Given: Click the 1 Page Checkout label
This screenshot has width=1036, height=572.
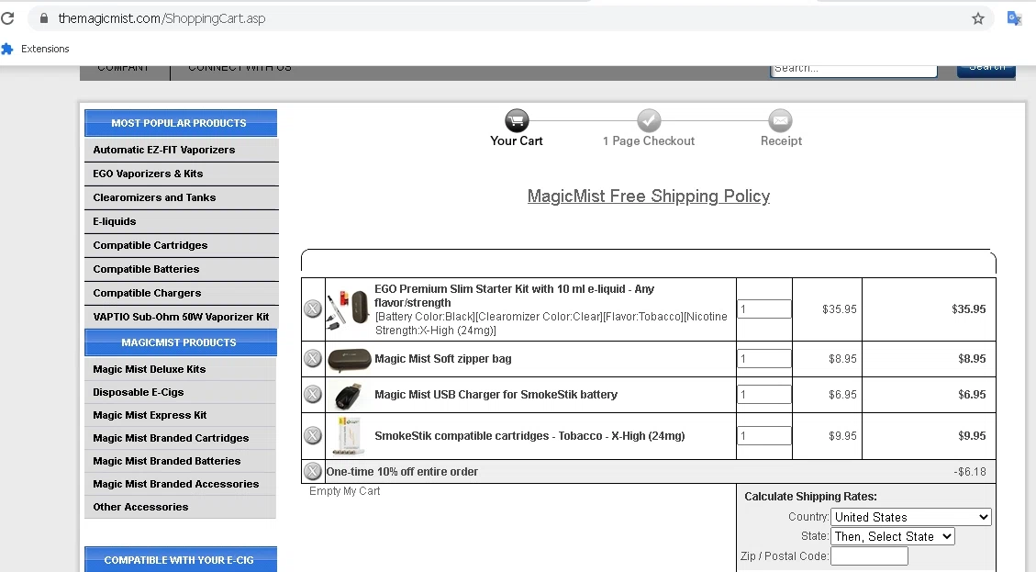Looking at the screenshot, I should coord(648,140).
